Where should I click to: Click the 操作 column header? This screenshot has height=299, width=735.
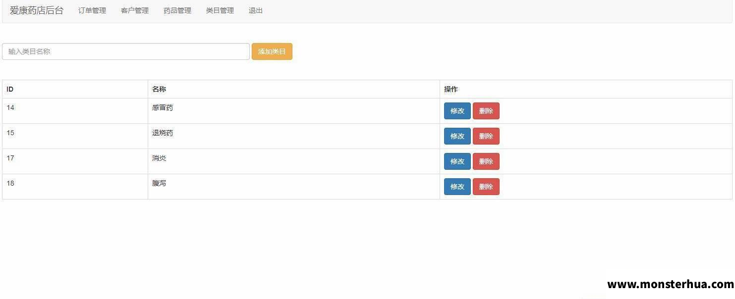click(x=451, y=89)
